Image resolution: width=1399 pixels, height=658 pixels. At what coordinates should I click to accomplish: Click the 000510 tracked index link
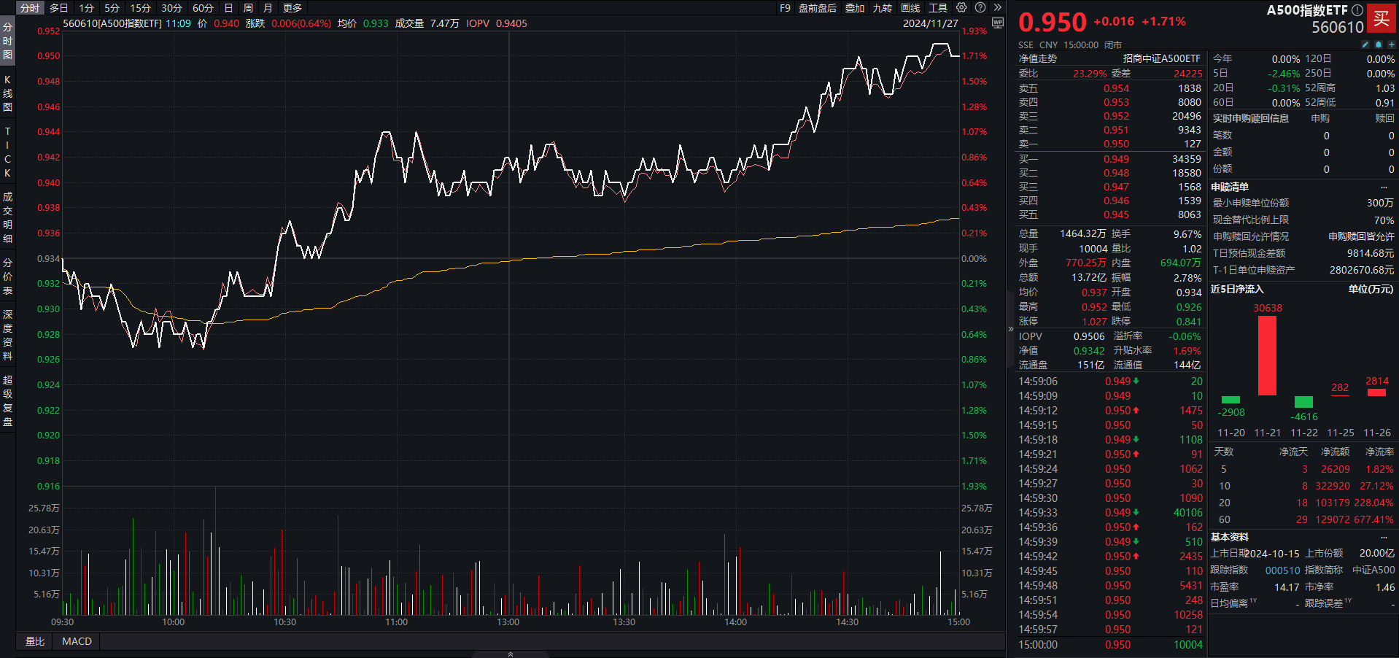tap(1282, 570)
